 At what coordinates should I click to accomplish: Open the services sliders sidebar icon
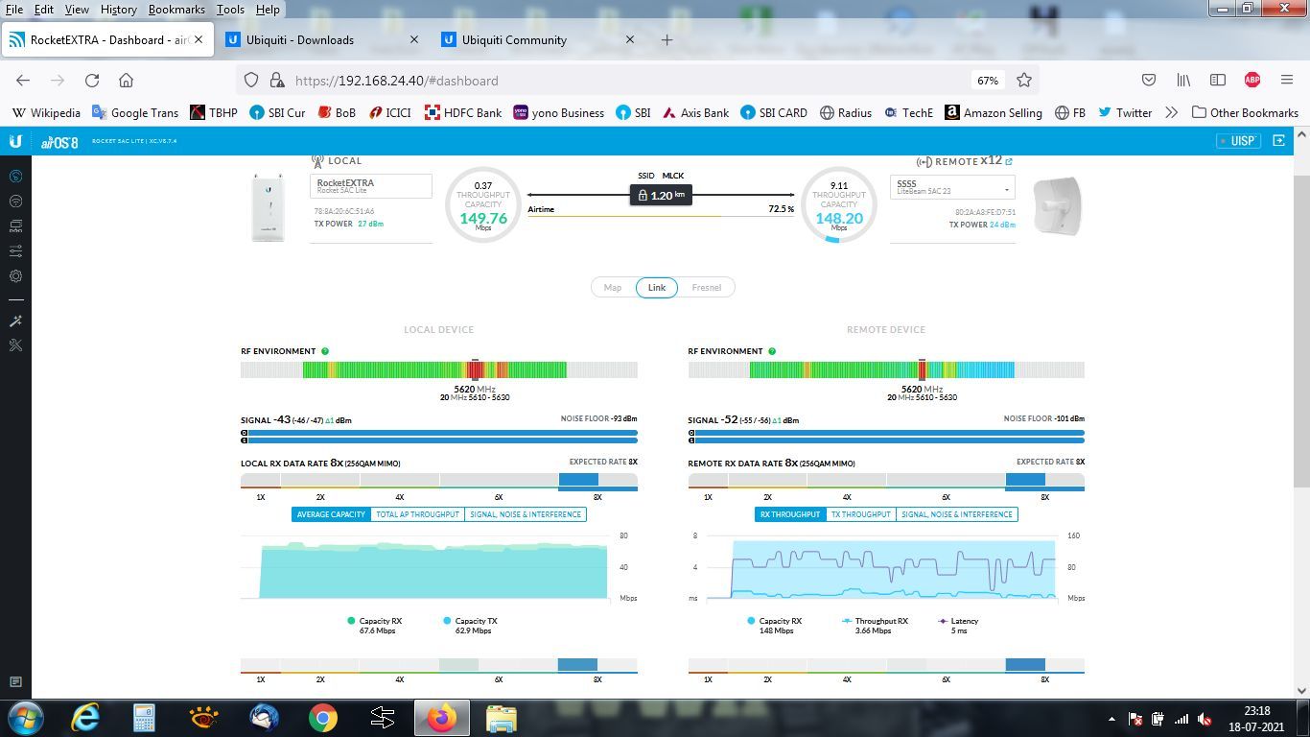[15, 251]
